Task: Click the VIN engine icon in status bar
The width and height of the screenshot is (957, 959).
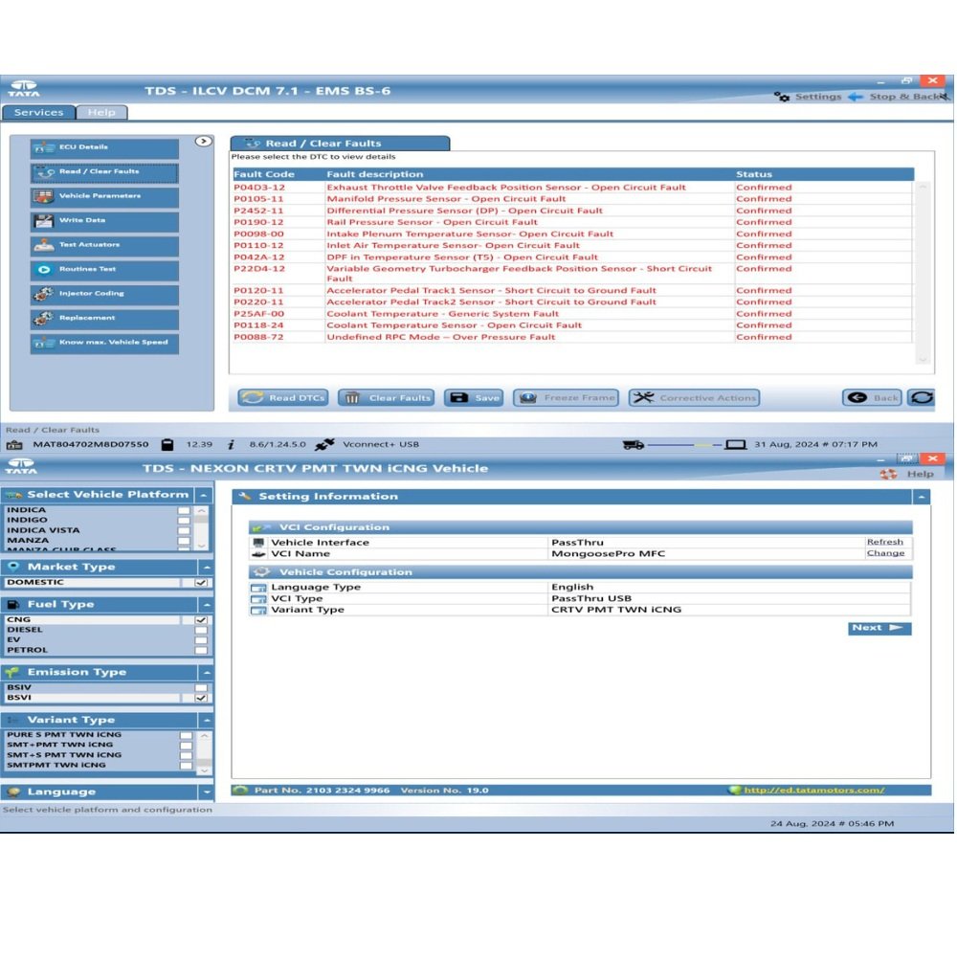Action: [x=14, y=445]
